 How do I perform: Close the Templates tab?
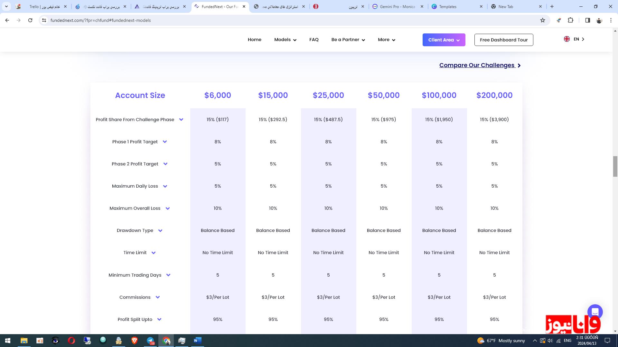[481, 6]
